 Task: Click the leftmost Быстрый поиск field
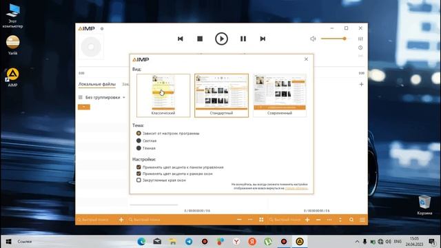click(96, 220)
